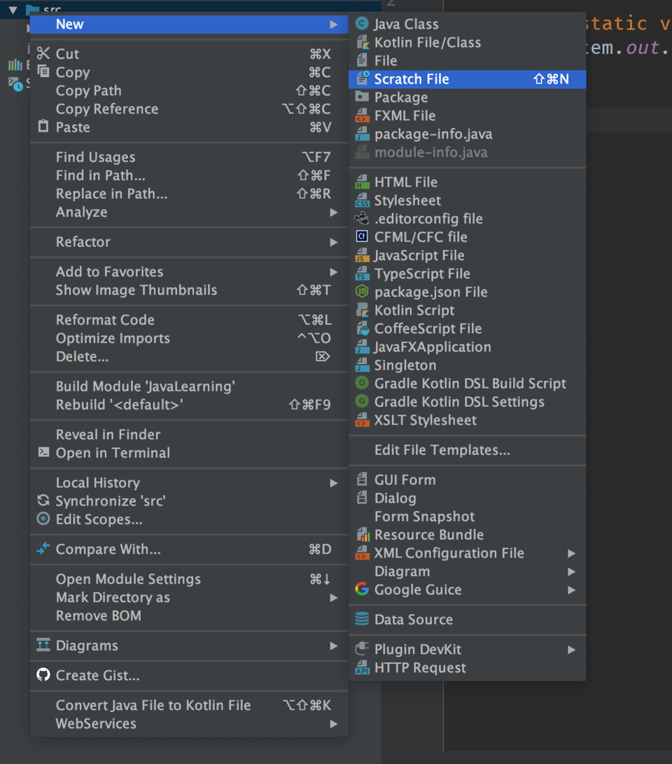672x764 pixels.
Task: Select Open in Terminal
Action: 113,453
